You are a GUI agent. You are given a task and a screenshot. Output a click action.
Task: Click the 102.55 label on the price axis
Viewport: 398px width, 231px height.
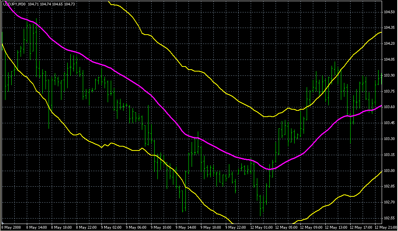coord(389,219)
